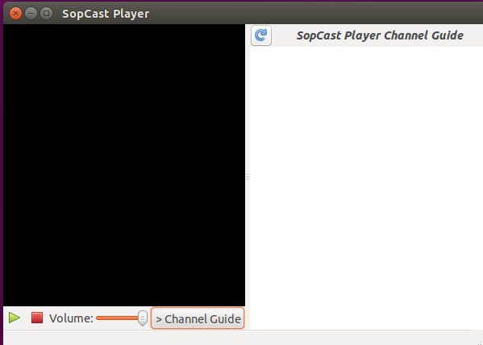Select the SopCast Player Channel Guide heading
This screenshot has height=345, width=483.
380,35
